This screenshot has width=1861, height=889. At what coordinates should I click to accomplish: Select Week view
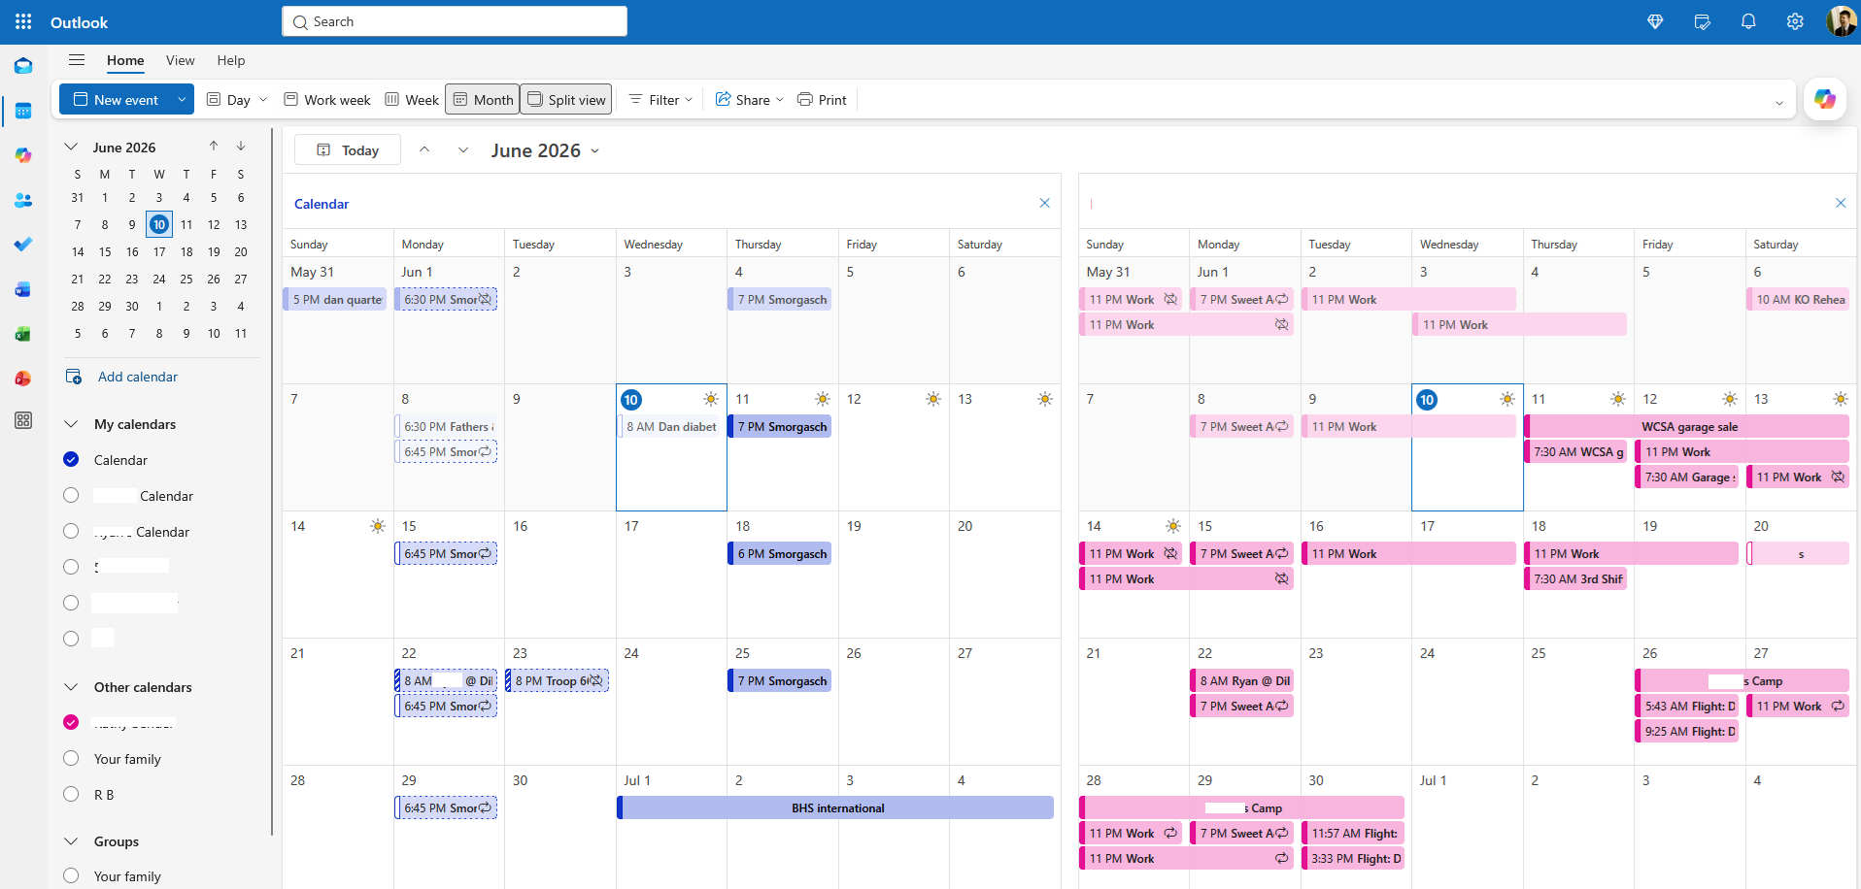(412, 99)
